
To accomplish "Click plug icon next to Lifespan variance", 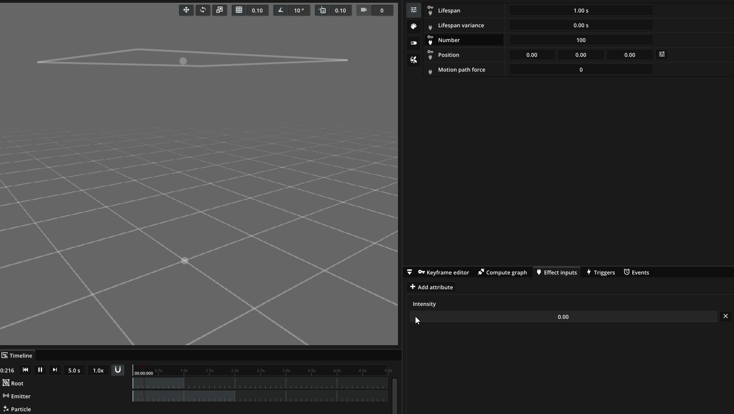I will tap(430, 27).
